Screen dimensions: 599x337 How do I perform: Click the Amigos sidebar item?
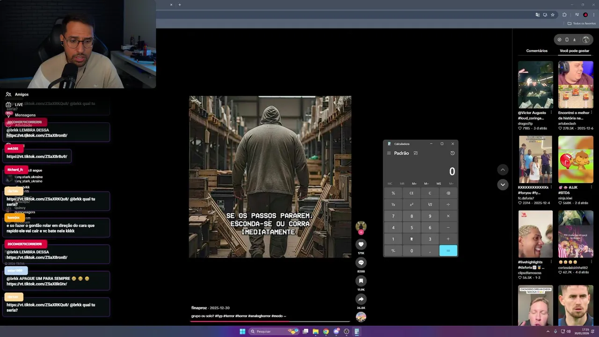coord(17,94)
